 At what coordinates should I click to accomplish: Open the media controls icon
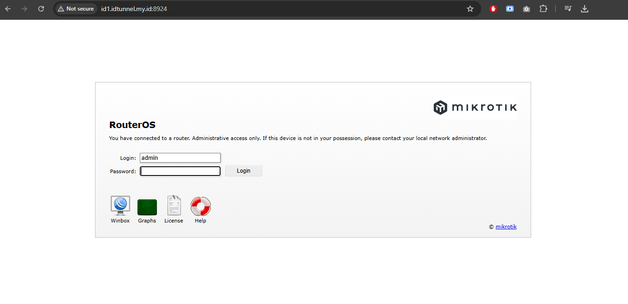pyautogui.click(x=568, y=9)
